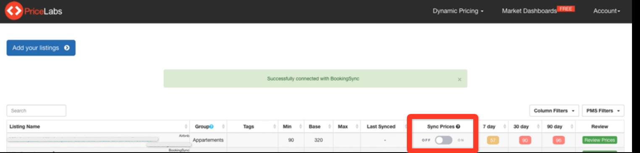This screenshot has width=640, height=153.
Task: Click the 7 day score badge 57
Action: tap(493, 140)
